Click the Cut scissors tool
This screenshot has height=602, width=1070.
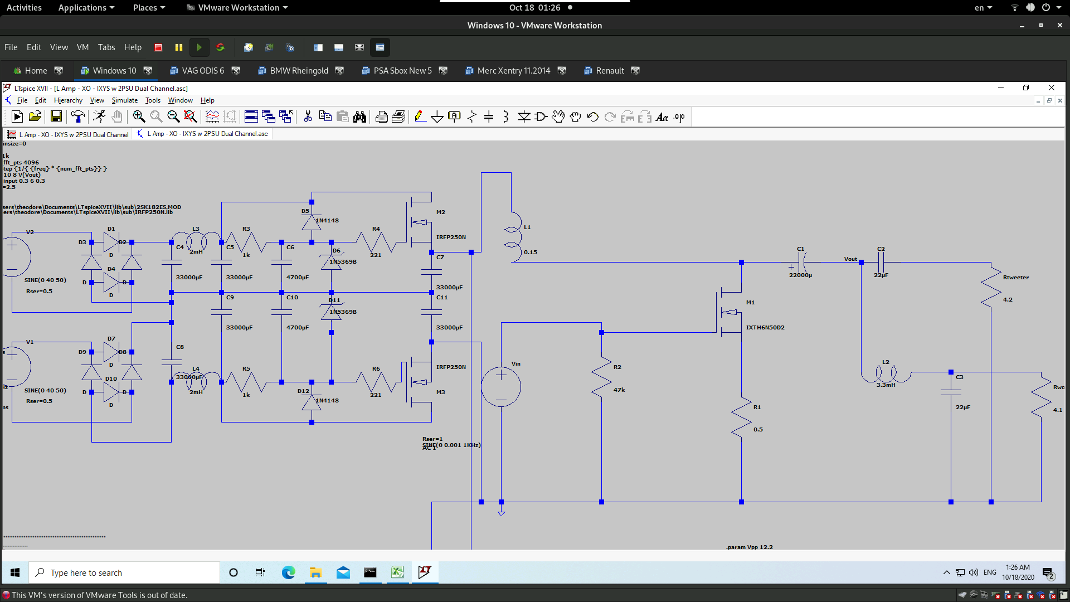(308, 116)
